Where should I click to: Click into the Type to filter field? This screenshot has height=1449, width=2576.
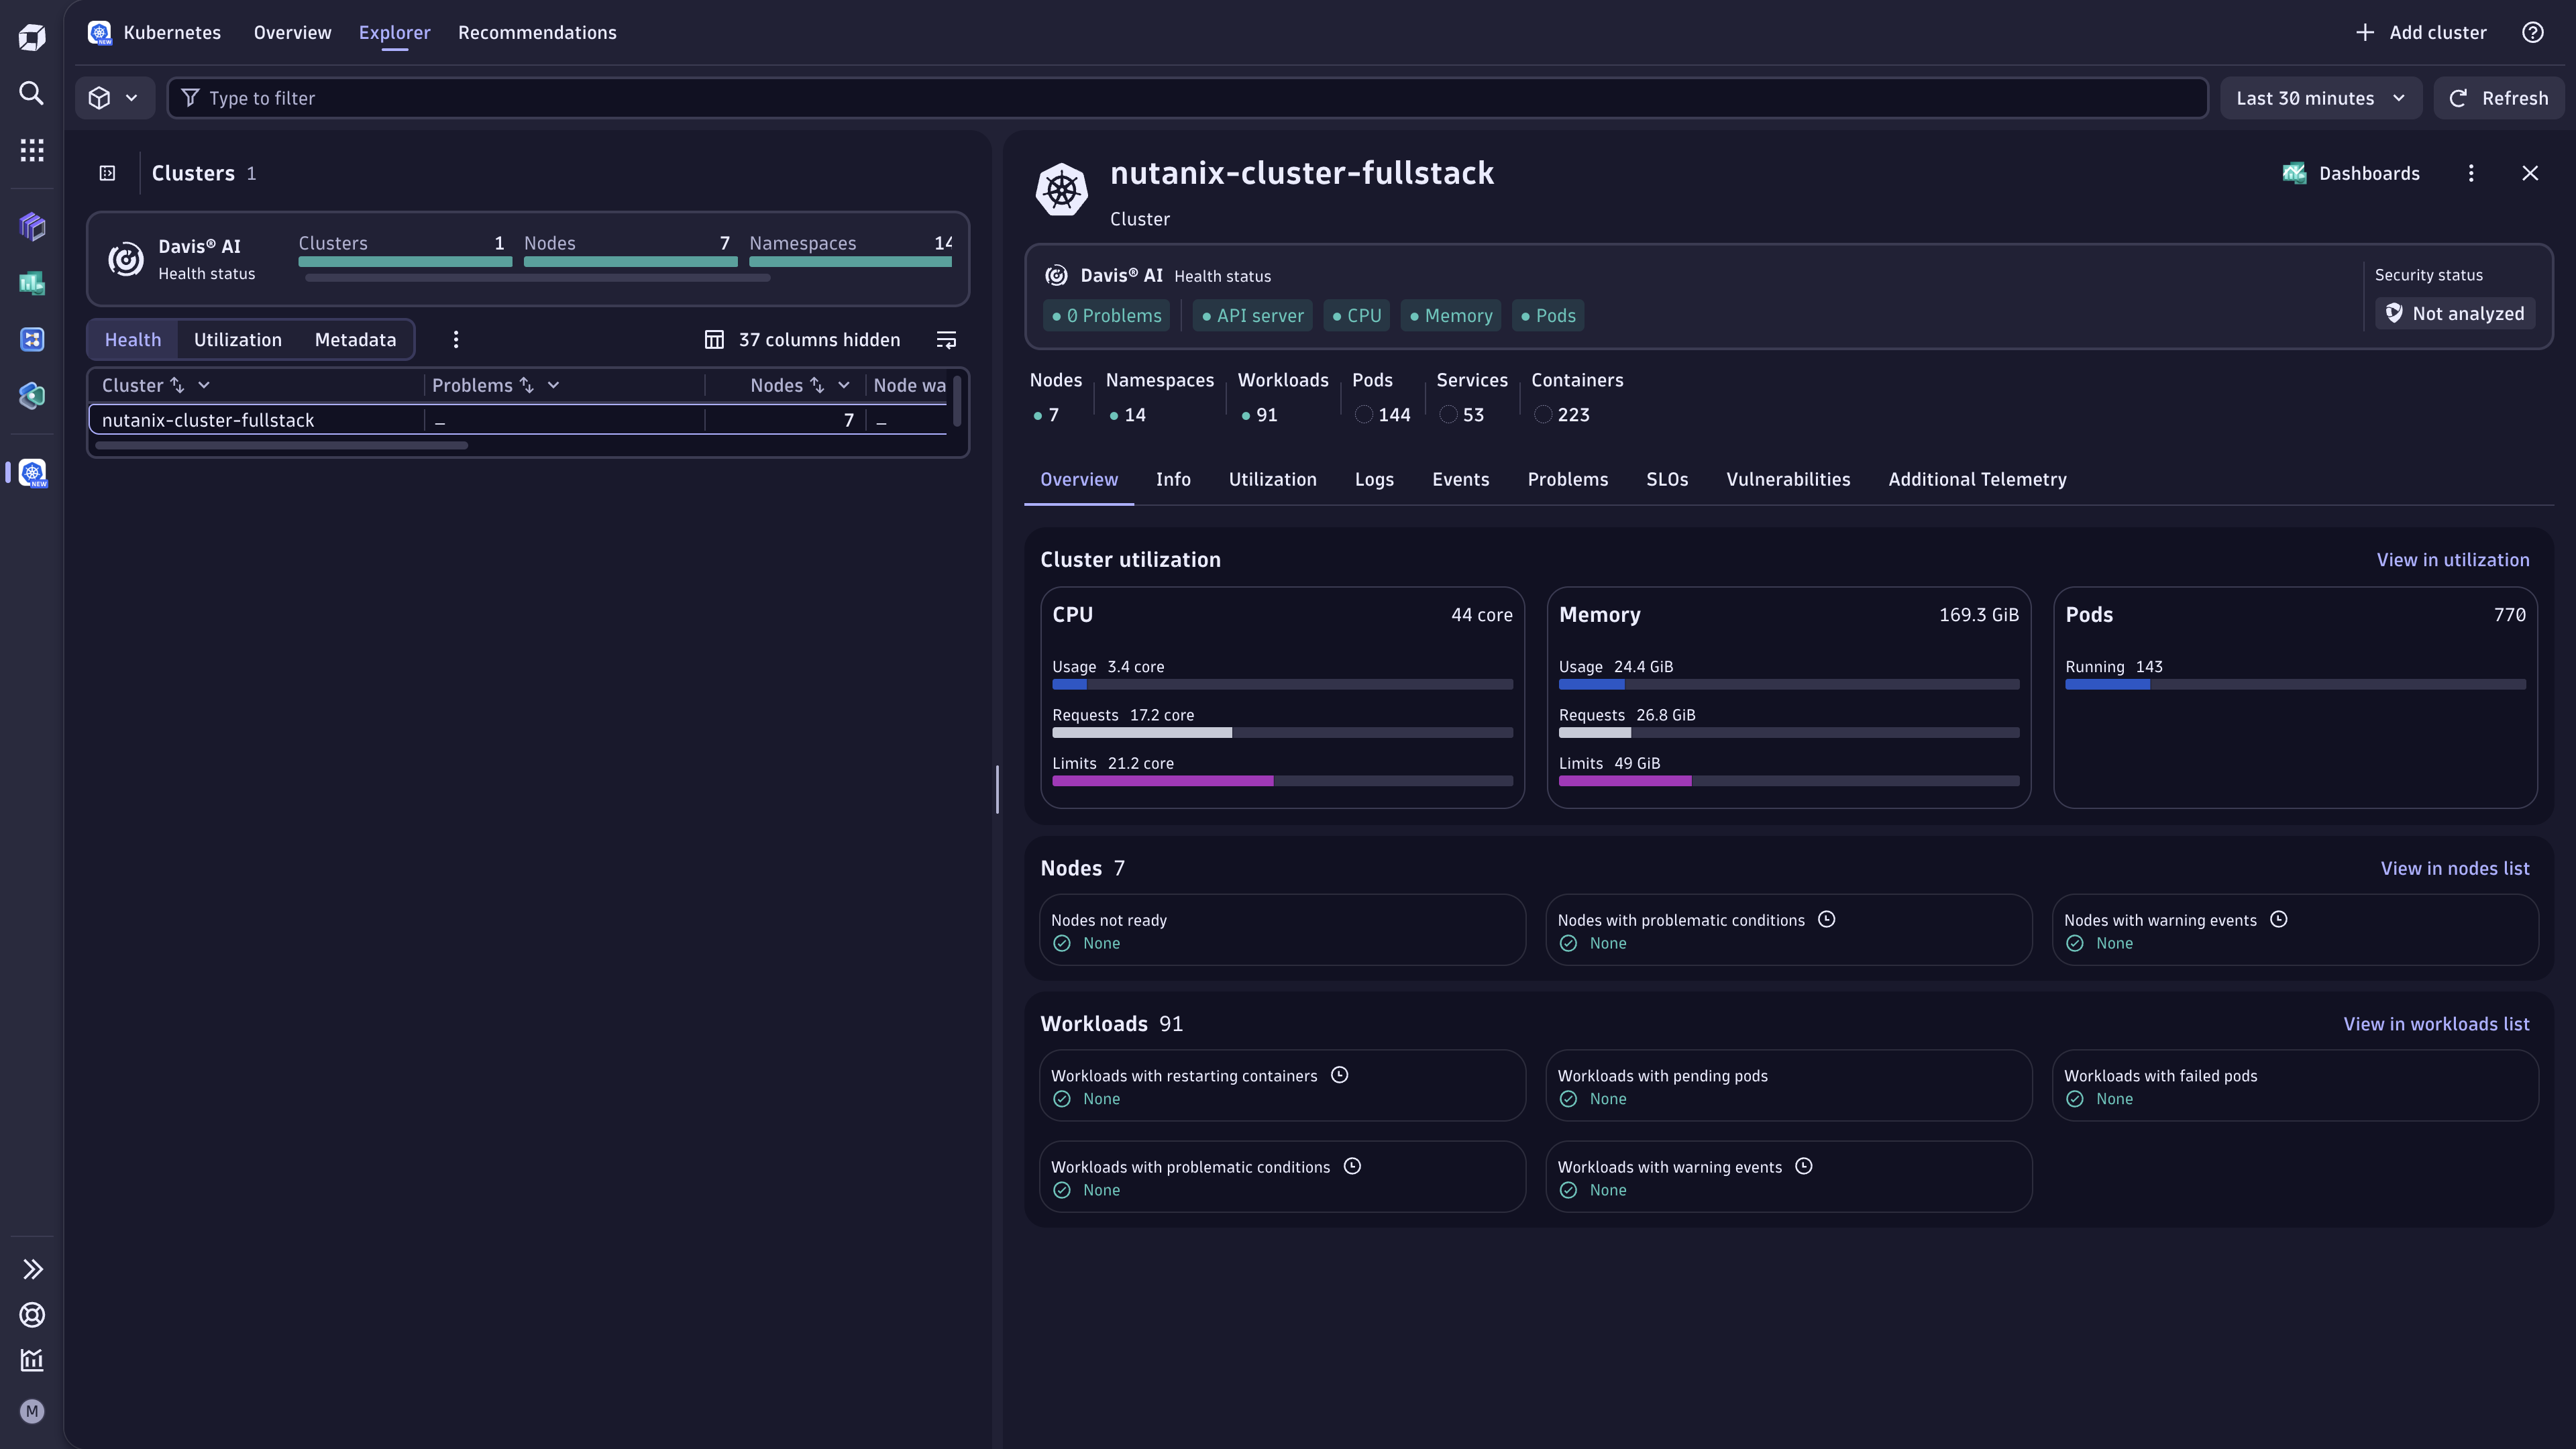point(1187,98)
